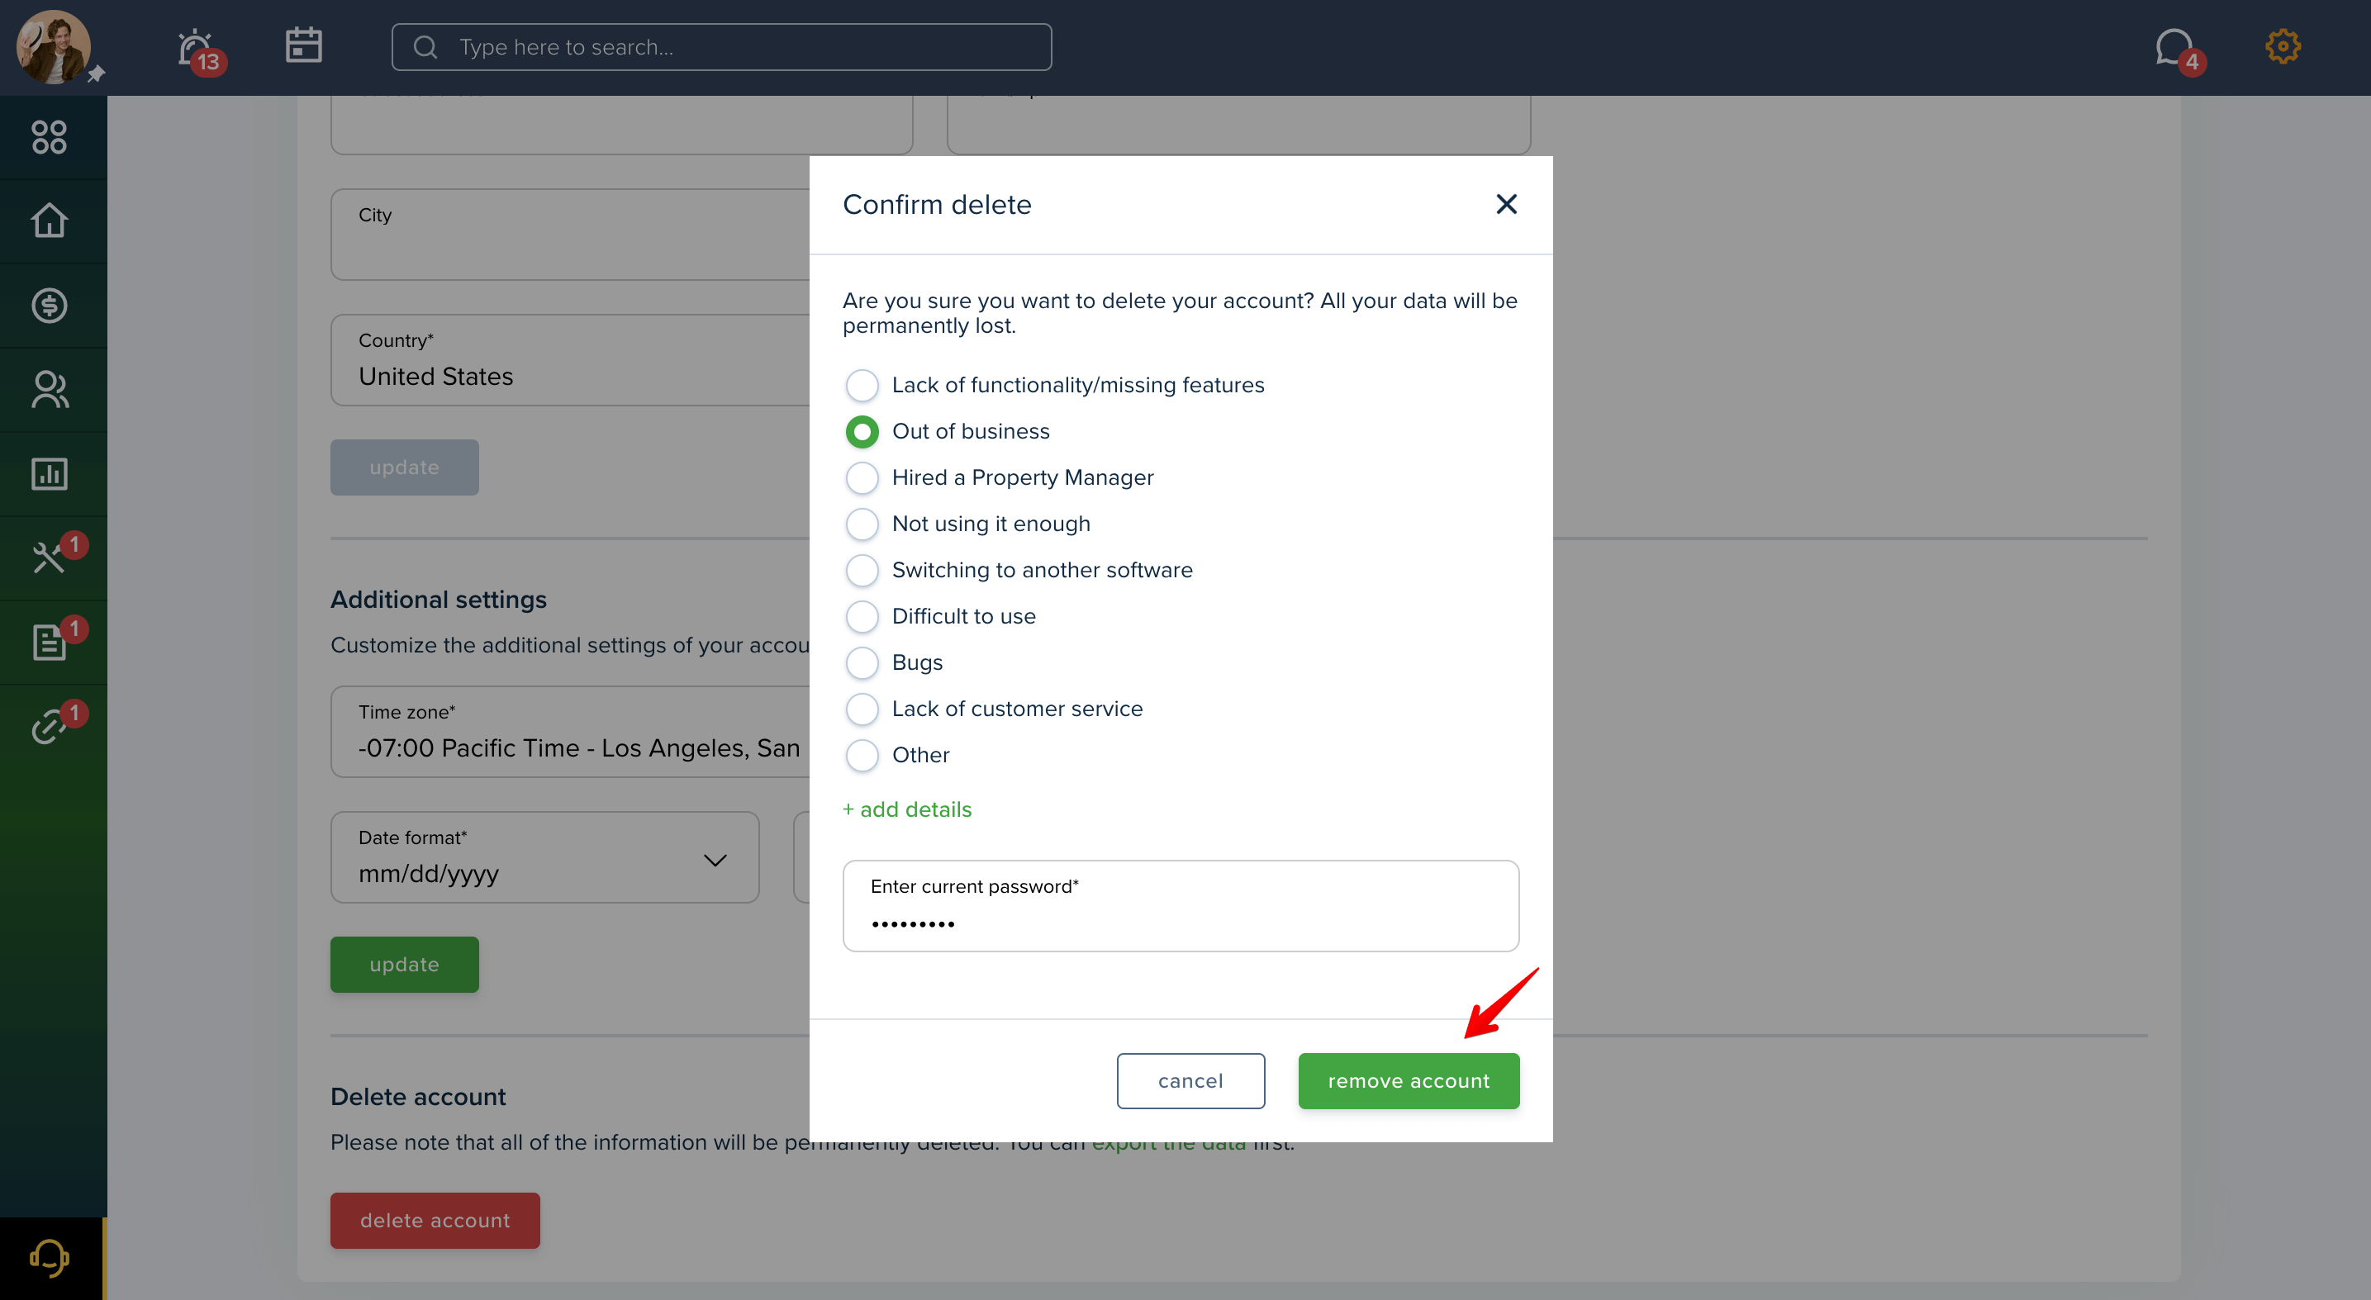Open the documents icon in sidebar
The width and height of the screenshot is (2371, 1300).
[x=49, y=643]
